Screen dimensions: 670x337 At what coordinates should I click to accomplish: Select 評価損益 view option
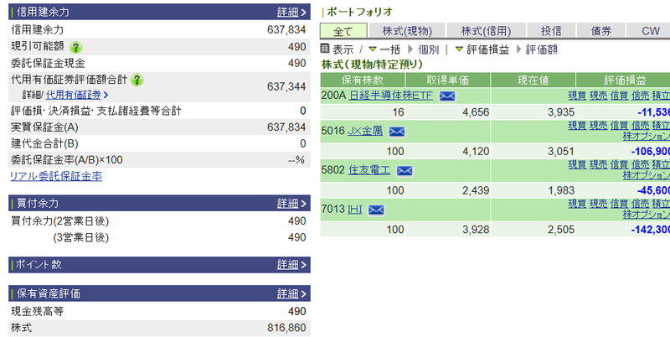[487, 49]
